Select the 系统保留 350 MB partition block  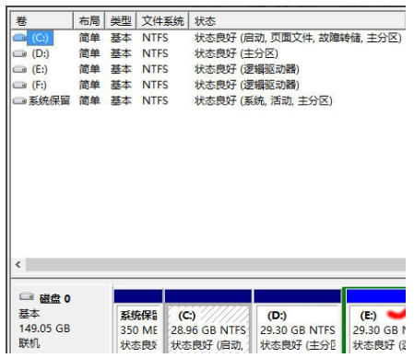tap(138, 321)
